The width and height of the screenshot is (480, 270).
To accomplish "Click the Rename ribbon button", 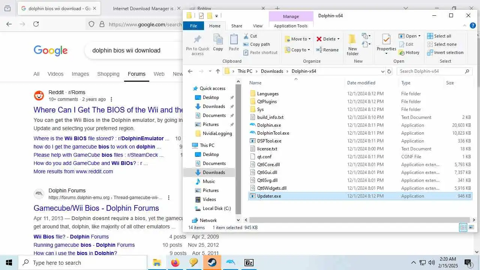I will [327, 49].
